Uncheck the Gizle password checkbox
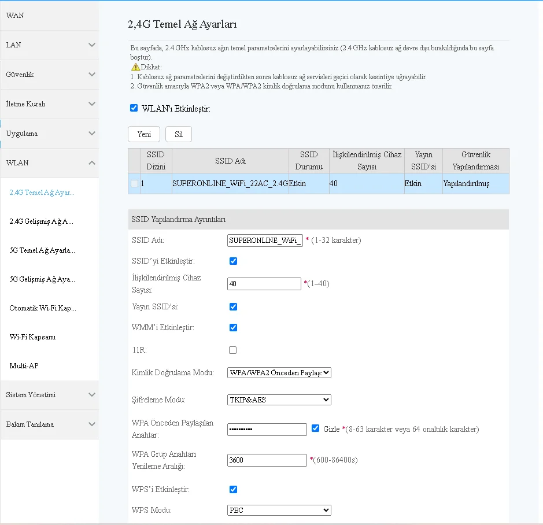The width and height of the screenshot is (543, 525). tap(315, 428)
